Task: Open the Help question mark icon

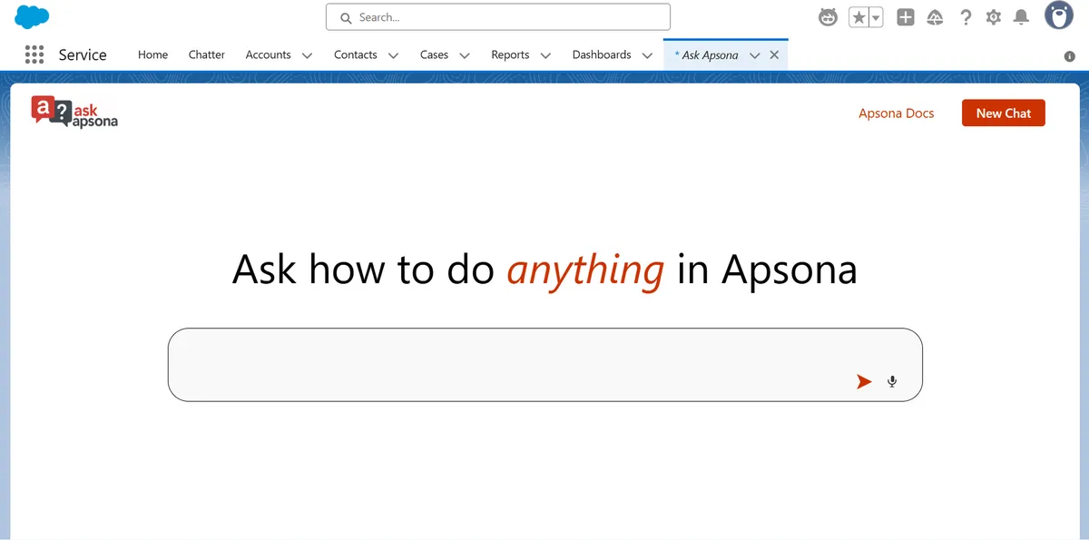Action: click(966, 17)
